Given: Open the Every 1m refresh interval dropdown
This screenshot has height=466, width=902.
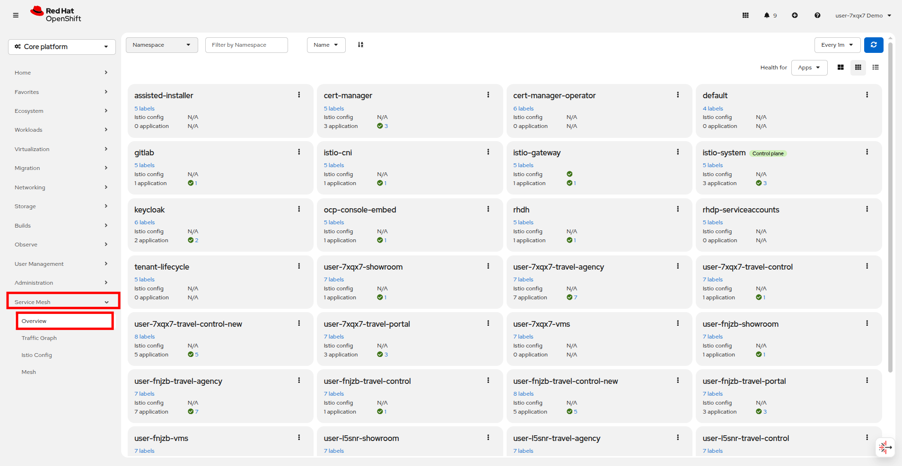Looking at the screenshot, I should click(x=837, y=45).
